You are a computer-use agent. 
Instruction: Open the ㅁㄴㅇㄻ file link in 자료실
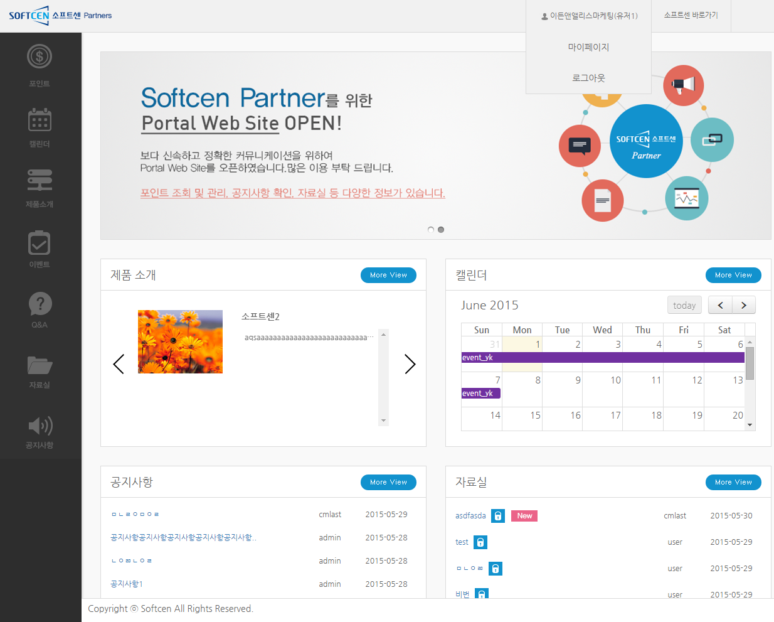pyautogui.click(x=469, y=569)
